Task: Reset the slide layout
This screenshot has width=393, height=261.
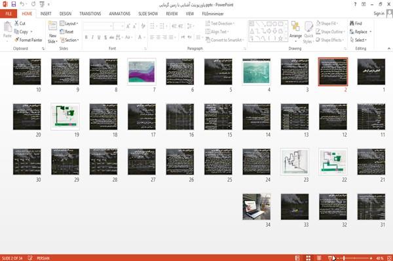Action: click(x=67, y=32)
